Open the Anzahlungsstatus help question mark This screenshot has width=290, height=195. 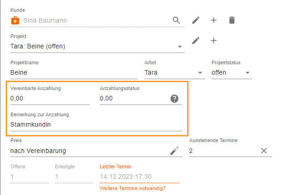click(174, 99)
